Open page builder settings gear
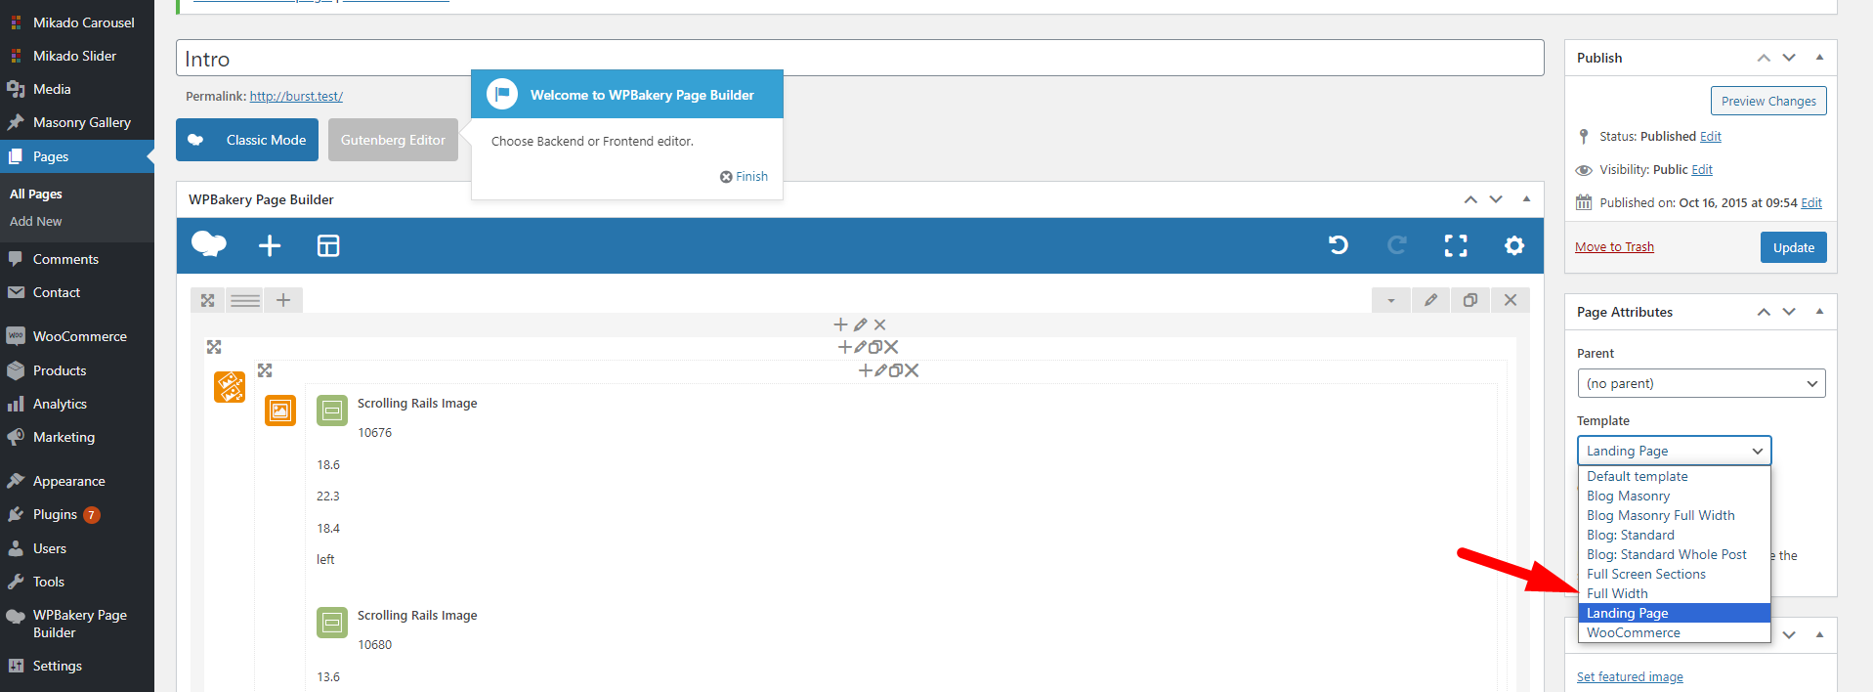Screen dimensions: 1873x692 point(1514,245)
